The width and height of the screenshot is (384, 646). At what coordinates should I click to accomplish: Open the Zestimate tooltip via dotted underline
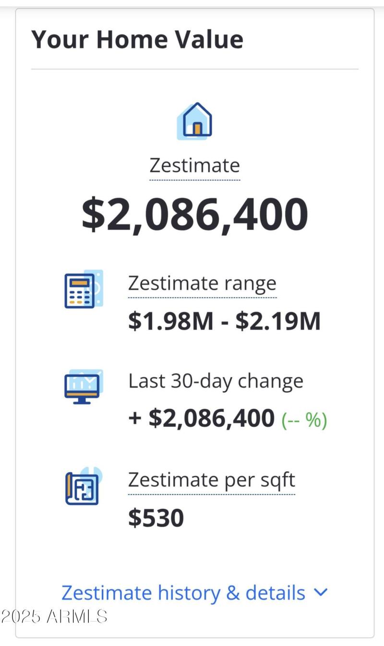(x=195, y=165)
